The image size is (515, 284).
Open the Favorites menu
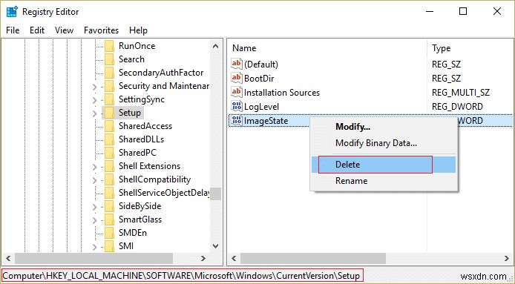point(101,30)
